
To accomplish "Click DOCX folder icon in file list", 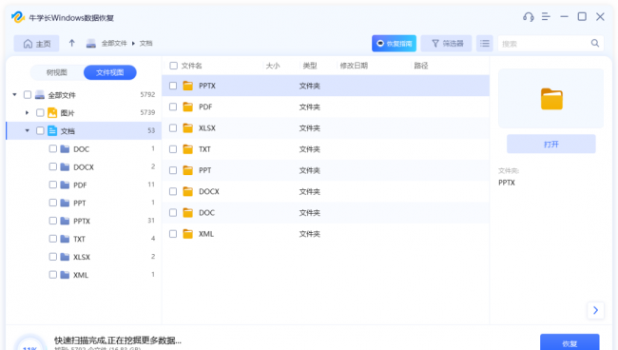I will click(x=188, y=191).
